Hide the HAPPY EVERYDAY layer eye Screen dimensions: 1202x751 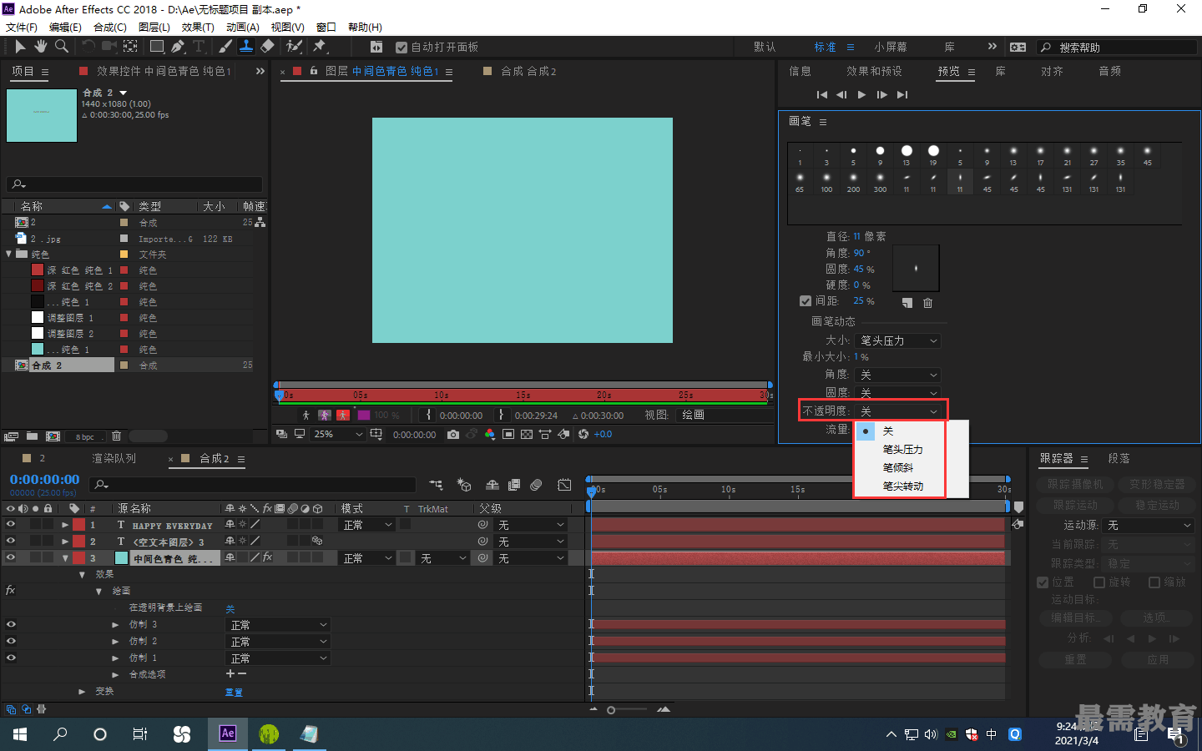[11, 525]
